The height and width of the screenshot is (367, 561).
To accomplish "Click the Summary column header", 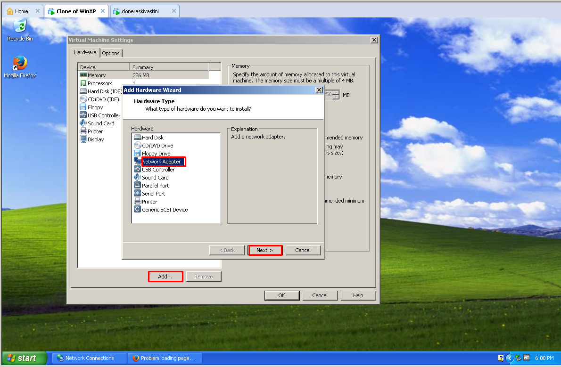I will click(x=169, y=67).
